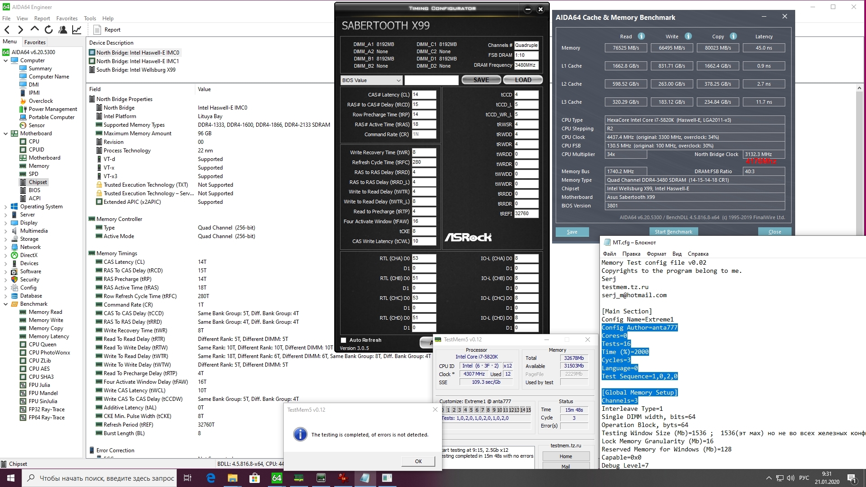
Task: Open the Tools menu
Action: pos(90,18)
